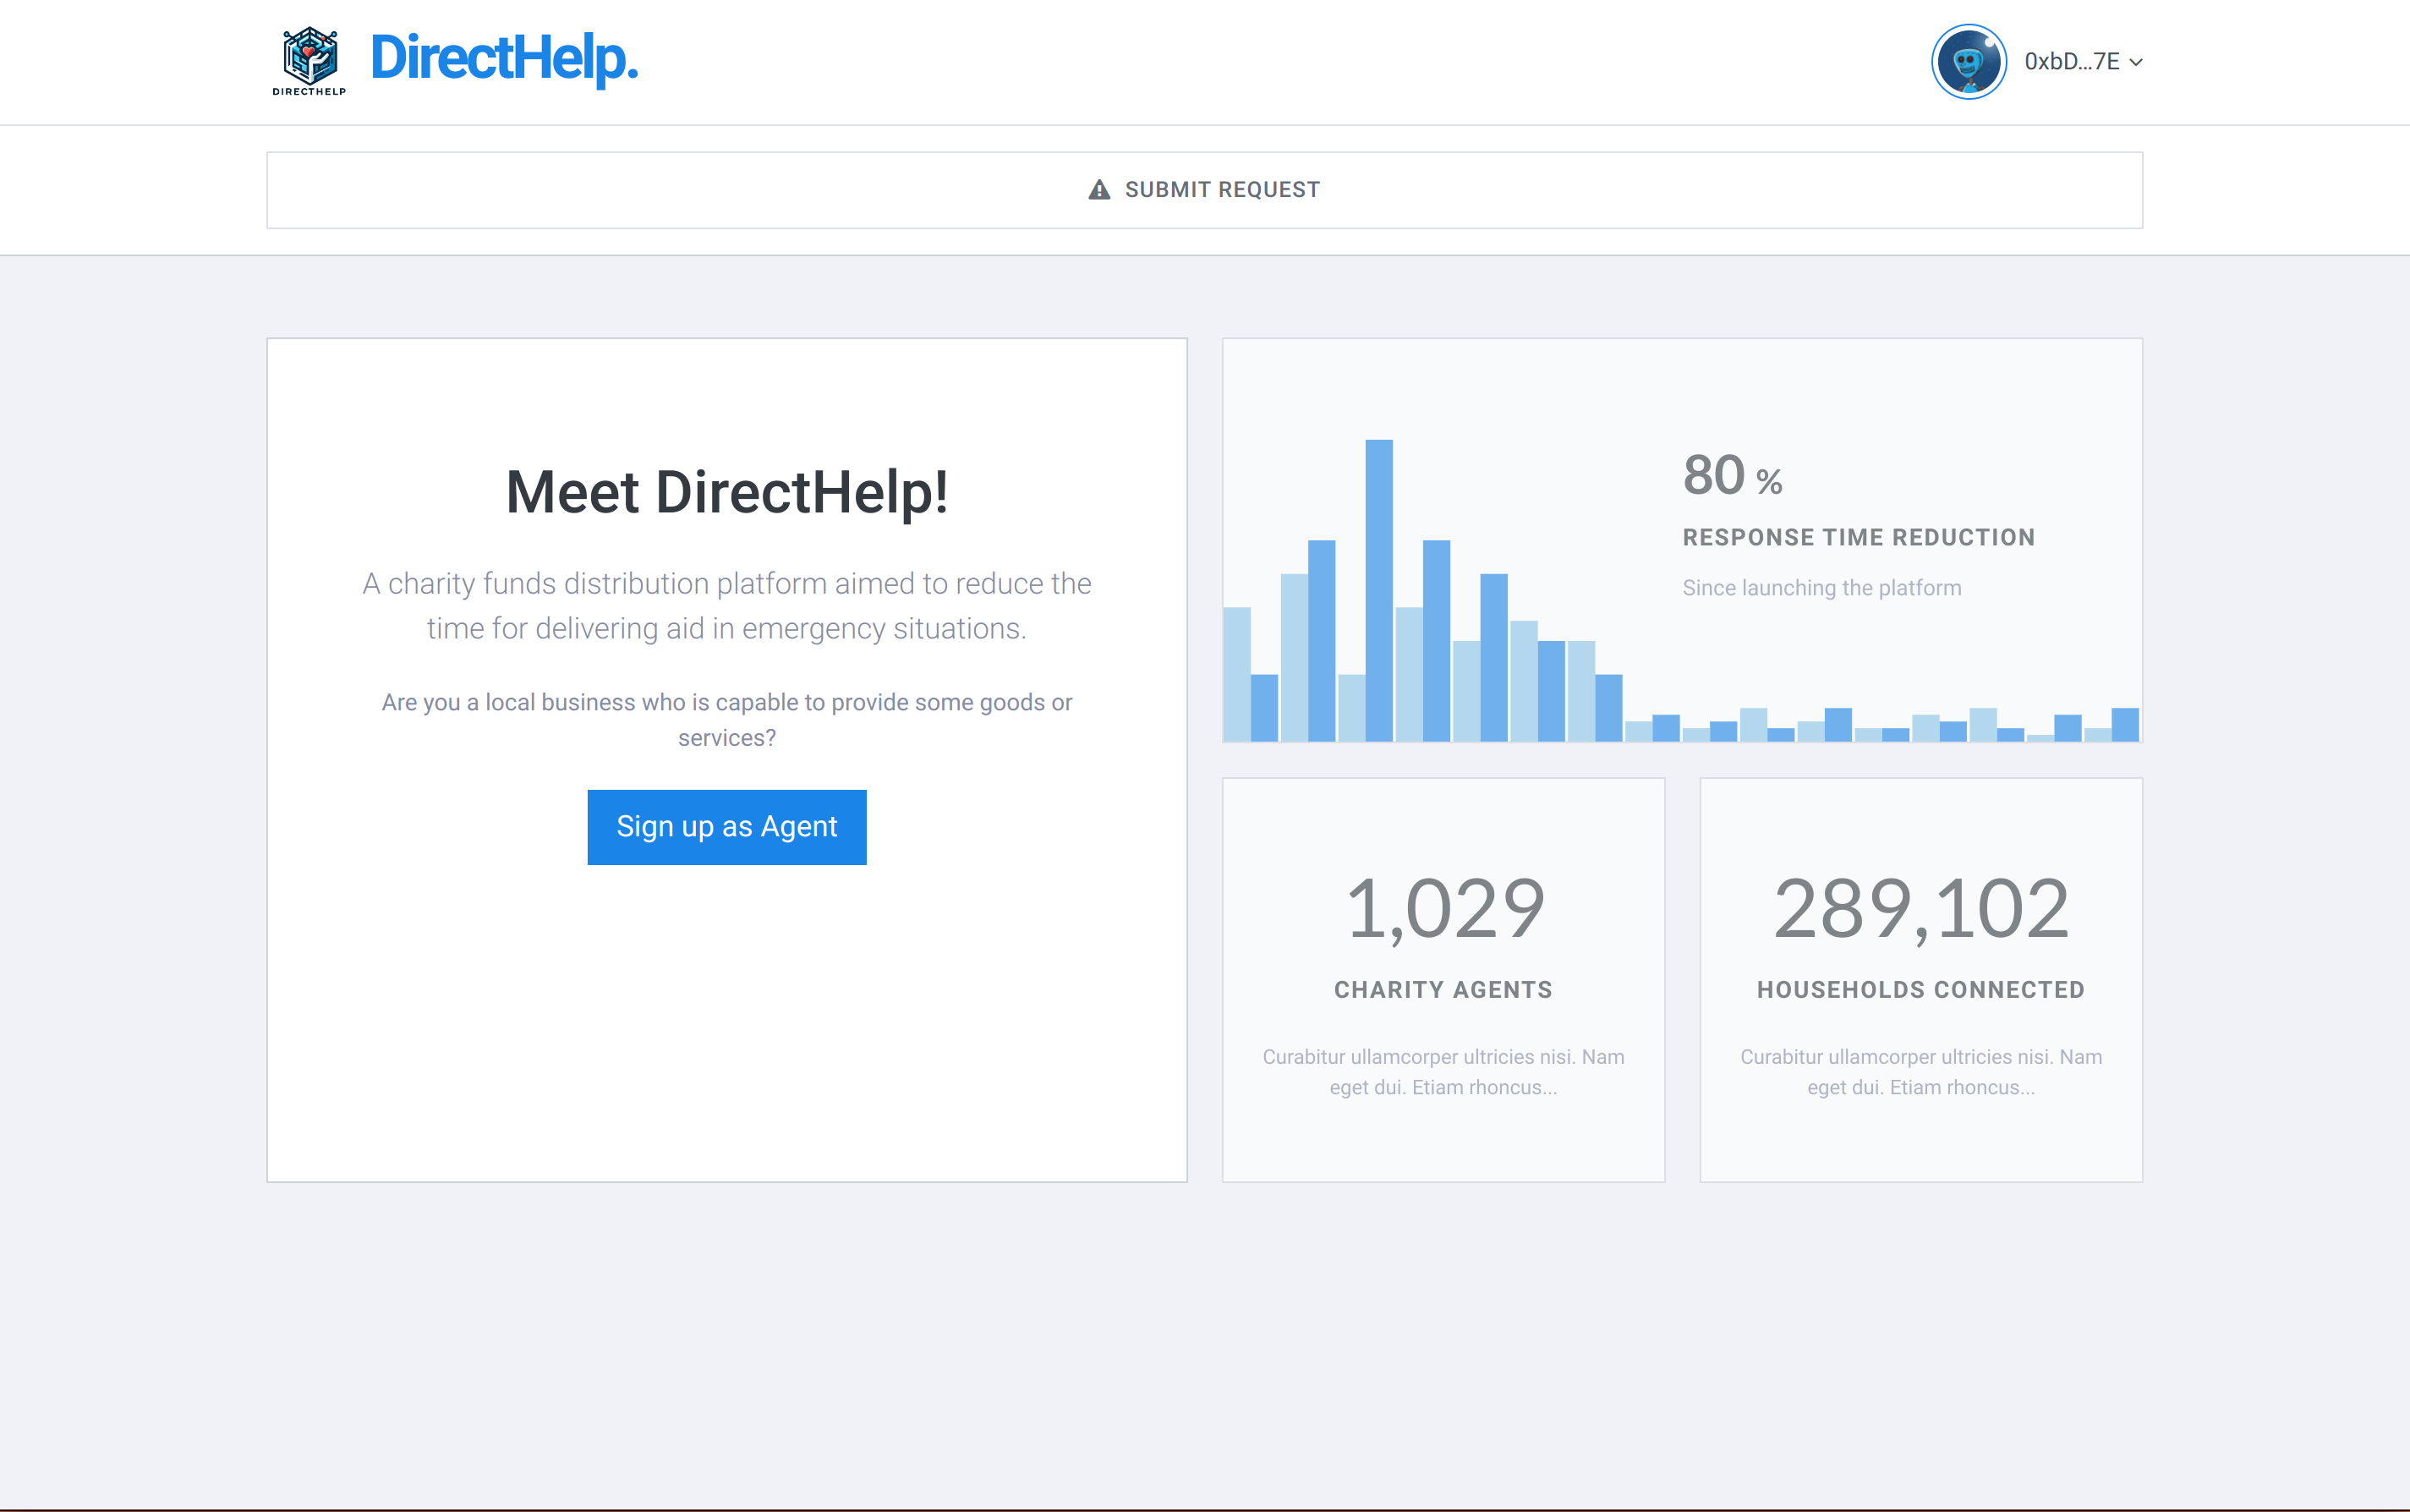This screenshot has width=2410, height=1512.
Task: Click the 289,102 households number
Action: (x=1921, y=908)
